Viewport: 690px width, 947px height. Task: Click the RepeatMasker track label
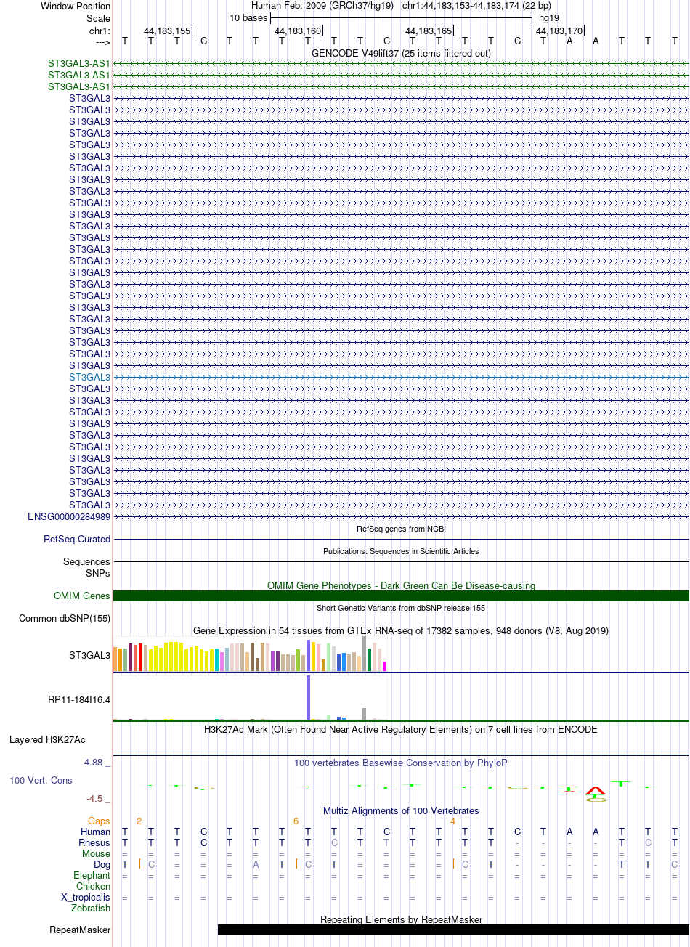(80, 930)
